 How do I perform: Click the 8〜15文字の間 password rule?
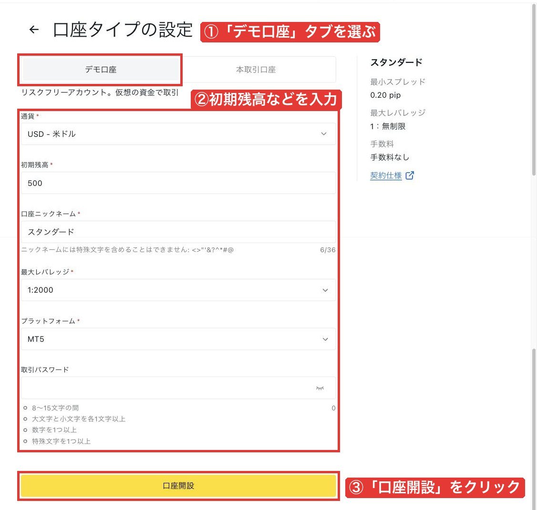pyautogui.click(x=55, y=408)
